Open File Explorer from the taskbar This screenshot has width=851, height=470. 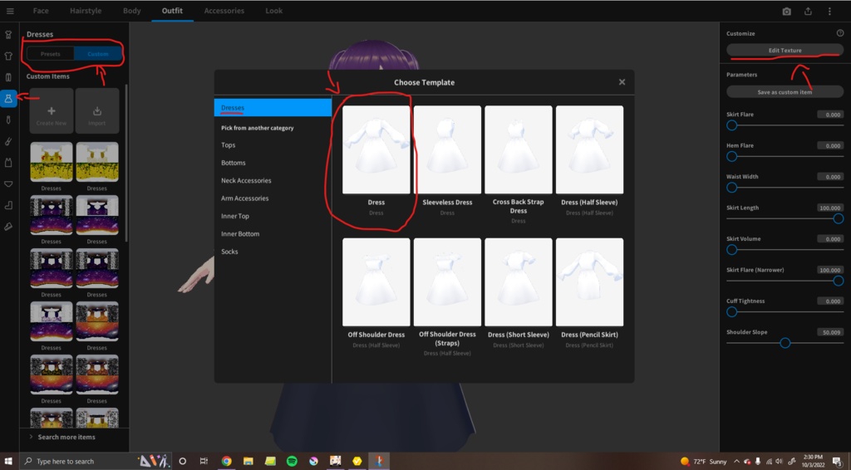(248, 462)
